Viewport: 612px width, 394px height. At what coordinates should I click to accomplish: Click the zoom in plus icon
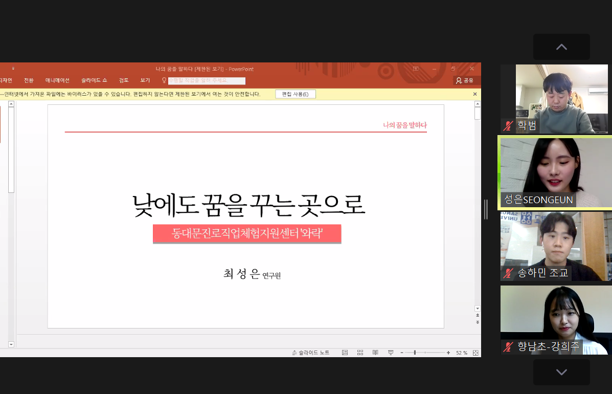click(448, 353)
